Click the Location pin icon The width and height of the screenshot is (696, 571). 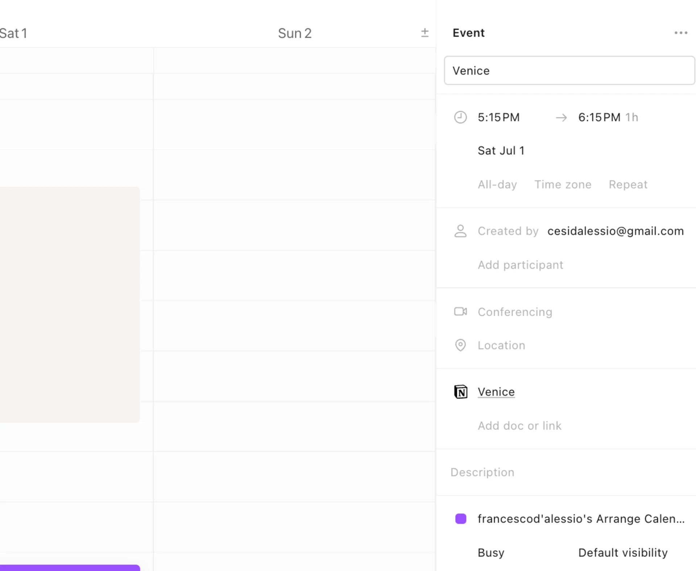coord(460,345)
